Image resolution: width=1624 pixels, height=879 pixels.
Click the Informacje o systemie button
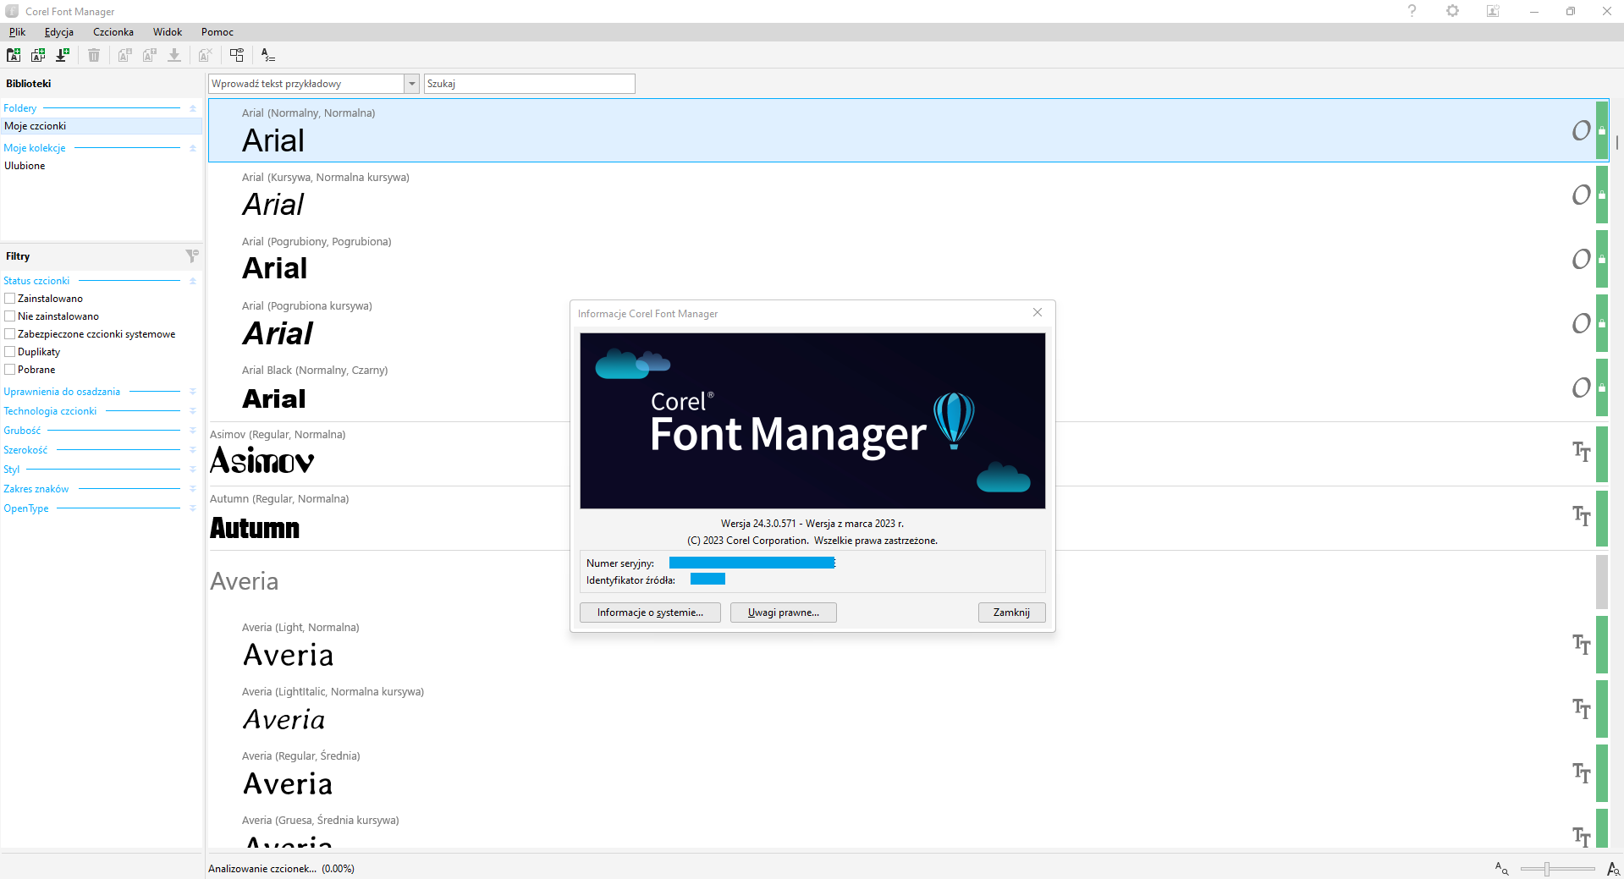pos(650,613)
